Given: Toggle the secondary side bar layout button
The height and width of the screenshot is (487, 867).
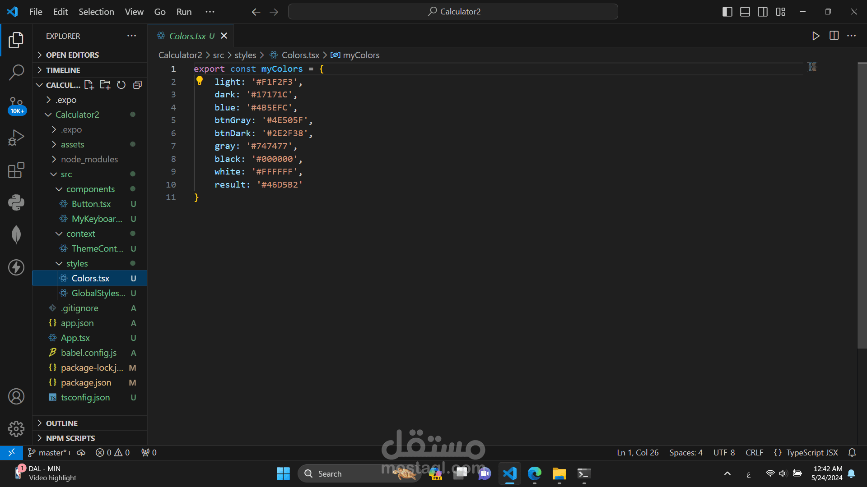Looking at the screenshot, I should 763,12.
